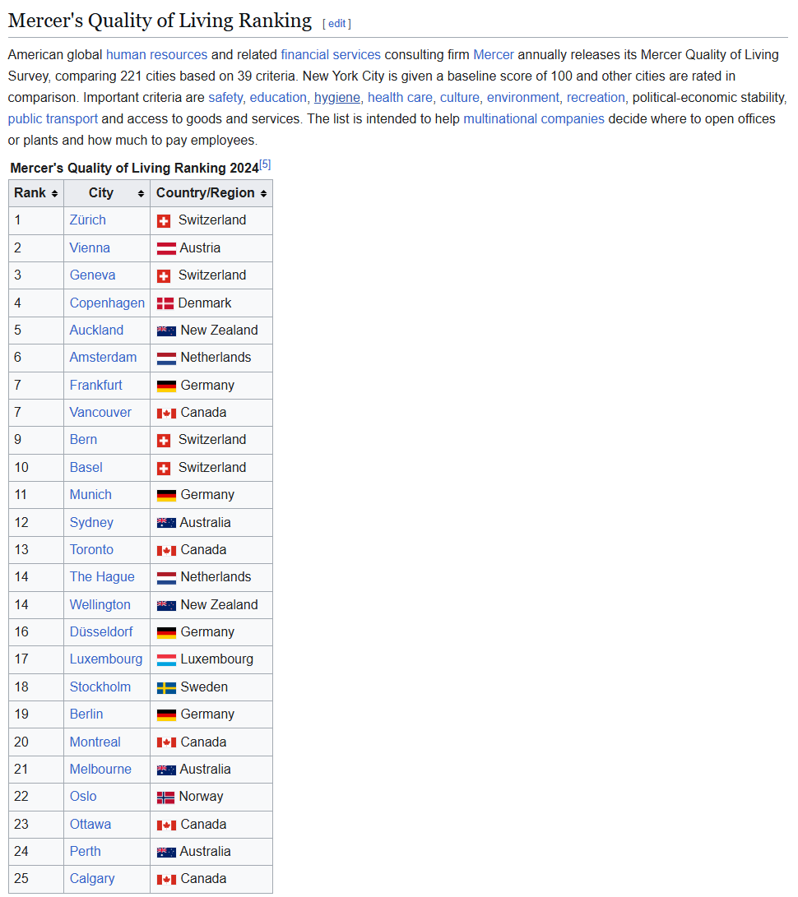This screenshot has height=897, width=798.
Task: Click the Australia flag in Sydney row
Action: 166,523
